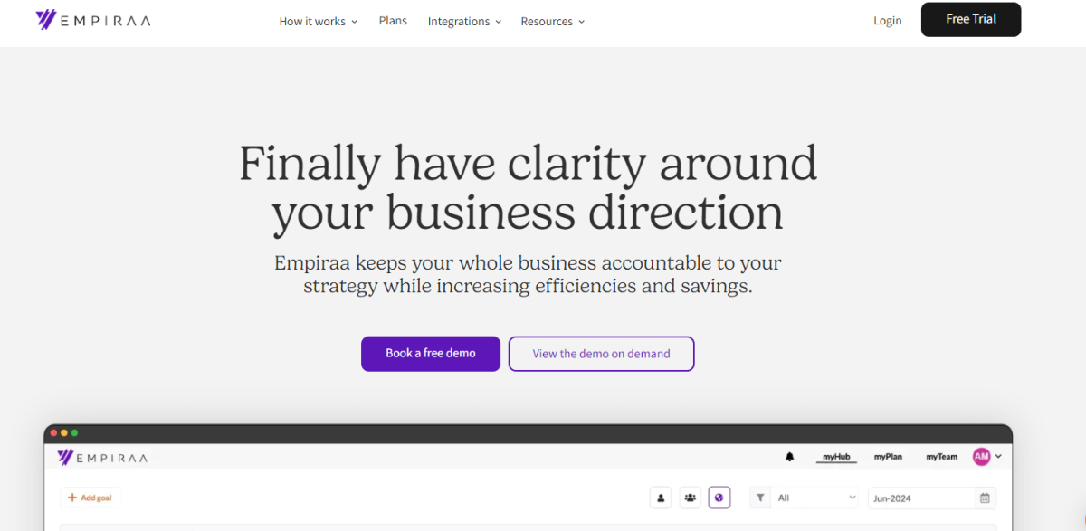Open the Plans page
Image resolution: width=1086 pixels, height=531 pixels.
(x=393, y=20)
